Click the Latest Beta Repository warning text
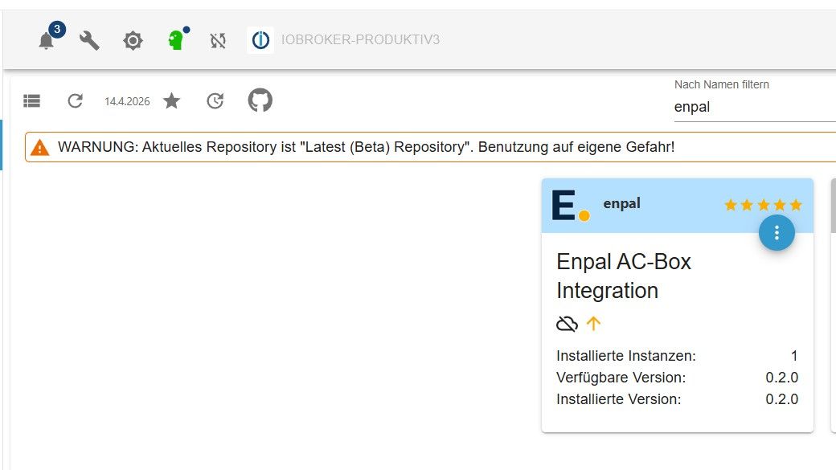 [367, 147]
